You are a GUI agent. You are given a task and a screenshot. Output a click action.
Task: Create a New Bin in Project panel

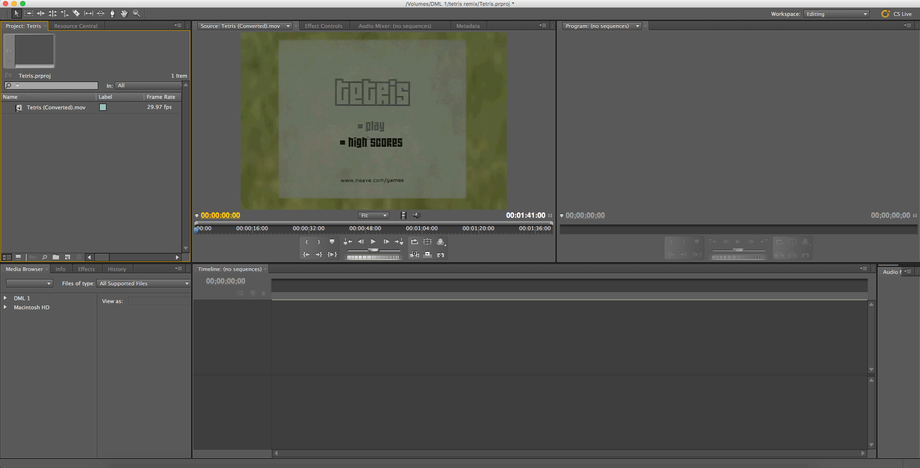56,257
